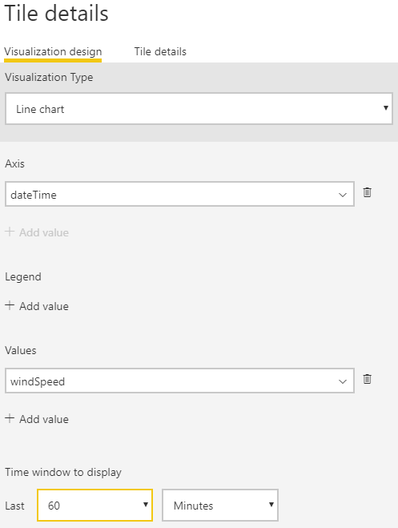Image resolution: width=398 pixels, height=528 pixels.
Task: Expand the dateTime axis dropdown chevron
Action: (343, 195)
